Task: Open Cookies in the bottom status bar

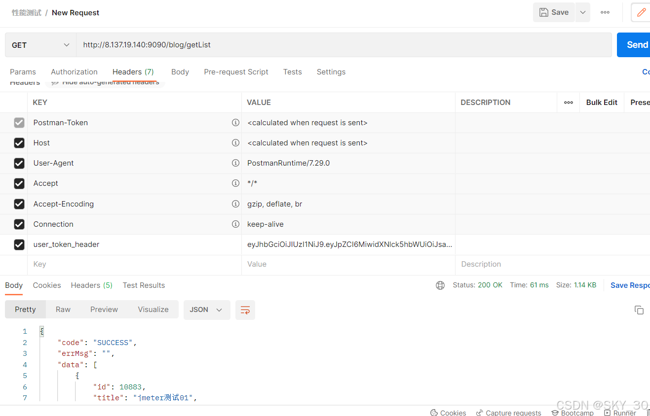Action: tap(448, 413)
